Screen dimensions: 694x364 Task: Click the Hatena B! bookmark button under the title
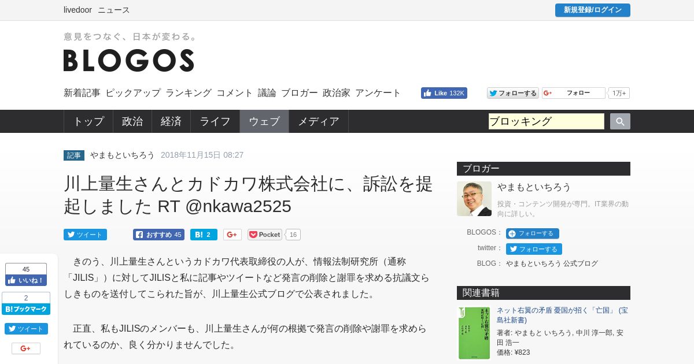click(204, 235)
